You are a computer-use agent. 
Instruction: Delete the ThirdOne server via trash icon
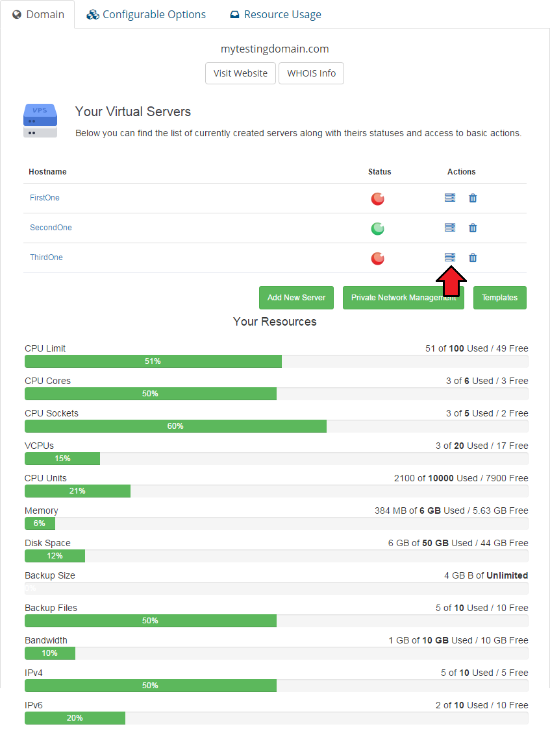(x=473, y=258)
